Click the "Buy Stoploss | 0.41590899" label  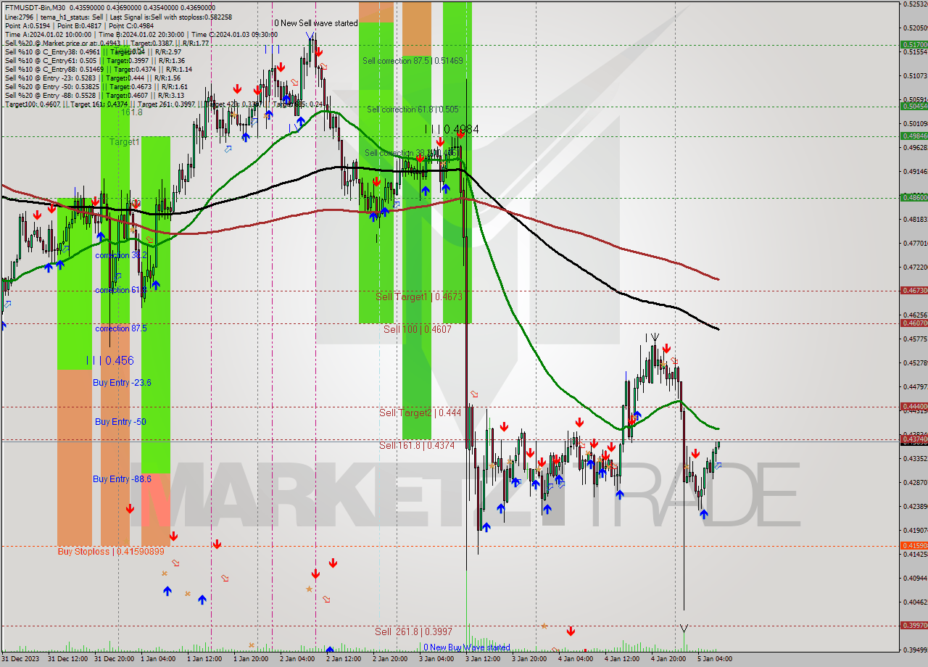pyautogui.click(x=111, y=552)
